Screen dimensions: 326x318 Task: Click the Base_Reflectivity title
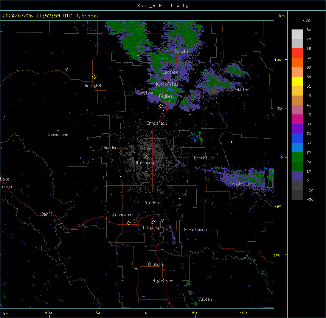click(x=163, y=6)
